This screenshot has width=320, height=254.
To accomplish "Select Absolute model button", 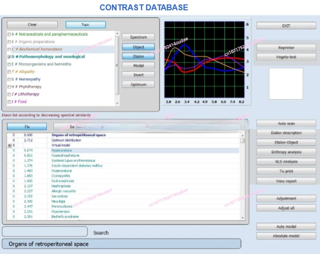I will [286, 236].
